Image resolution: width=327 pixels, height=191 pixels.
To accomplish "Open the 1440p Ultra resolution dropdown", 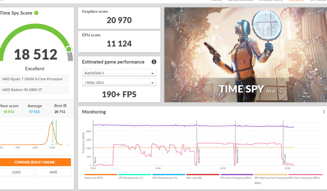I will [119, 83].
